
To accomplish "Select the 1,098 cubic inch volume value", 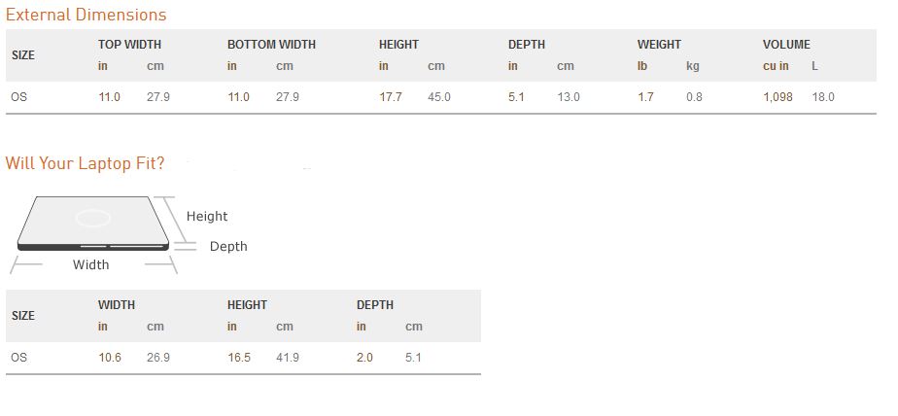I will point(777,97).
